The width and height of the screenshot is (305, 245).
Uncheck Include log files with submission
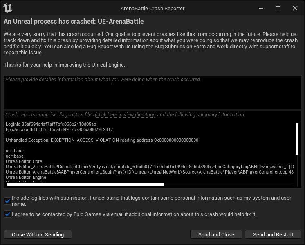[7, 200]
